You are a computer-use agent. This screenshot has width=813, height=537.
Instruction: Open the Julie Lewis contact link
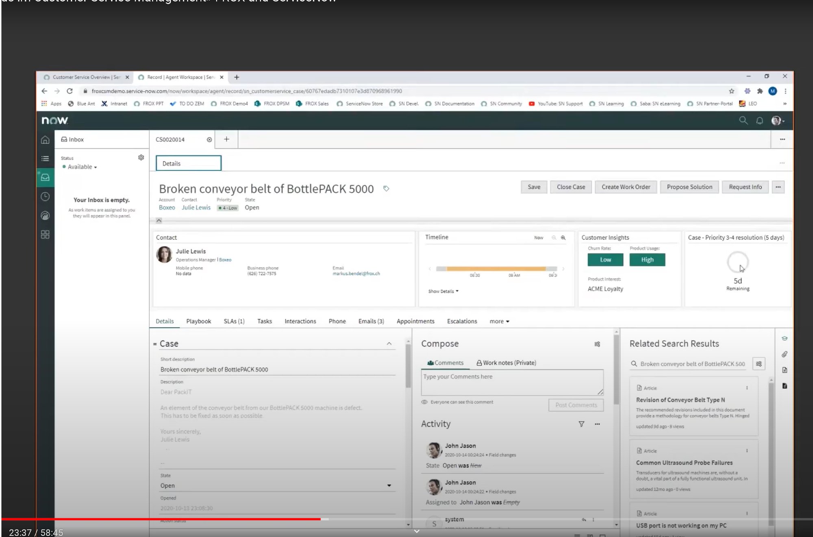[196, 207]
